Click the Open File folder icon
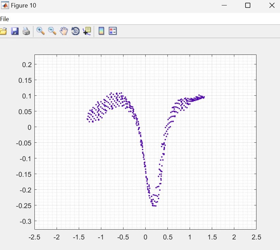The image size is (280, 250). (x=3, y=31)
